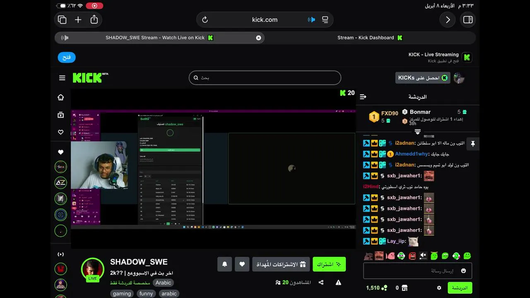Send with the green الدردشة button
530x298 pixels.
460,288
